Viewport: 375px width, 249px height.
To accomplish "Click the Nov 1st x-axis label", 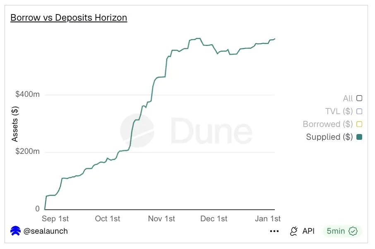I will coord(161,218).
